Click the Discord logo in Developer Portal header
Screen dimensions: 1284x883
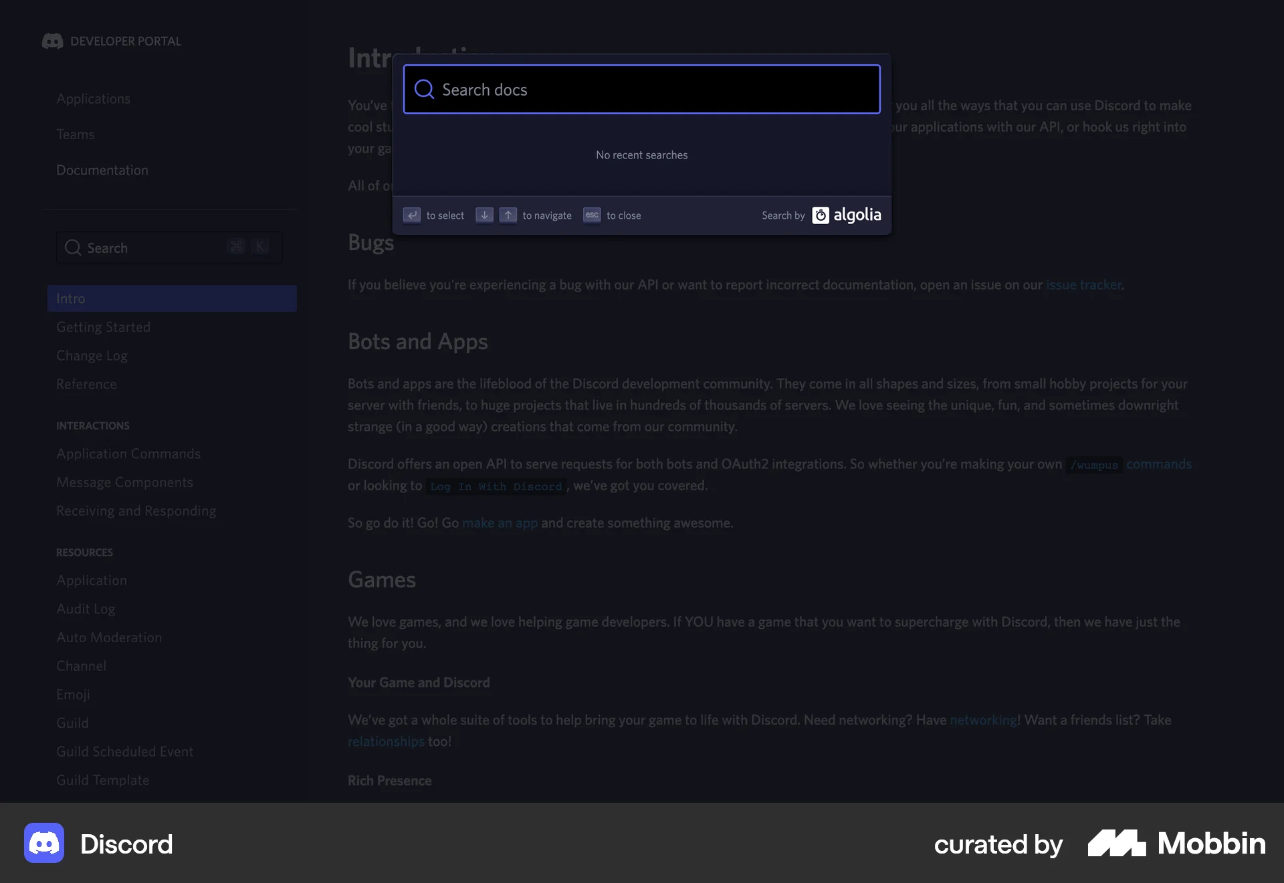coord(52,41)
